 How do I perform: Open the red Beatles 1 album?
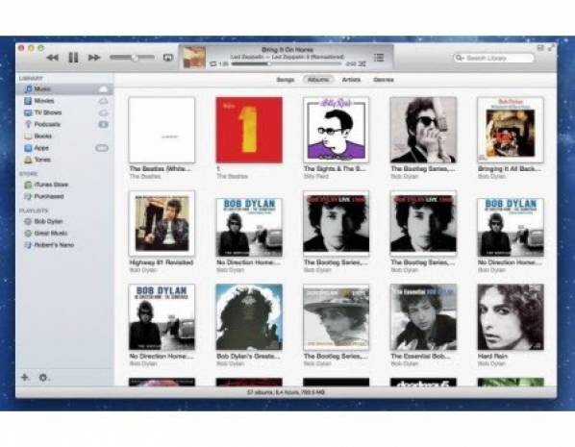click(x=249, y=130)
